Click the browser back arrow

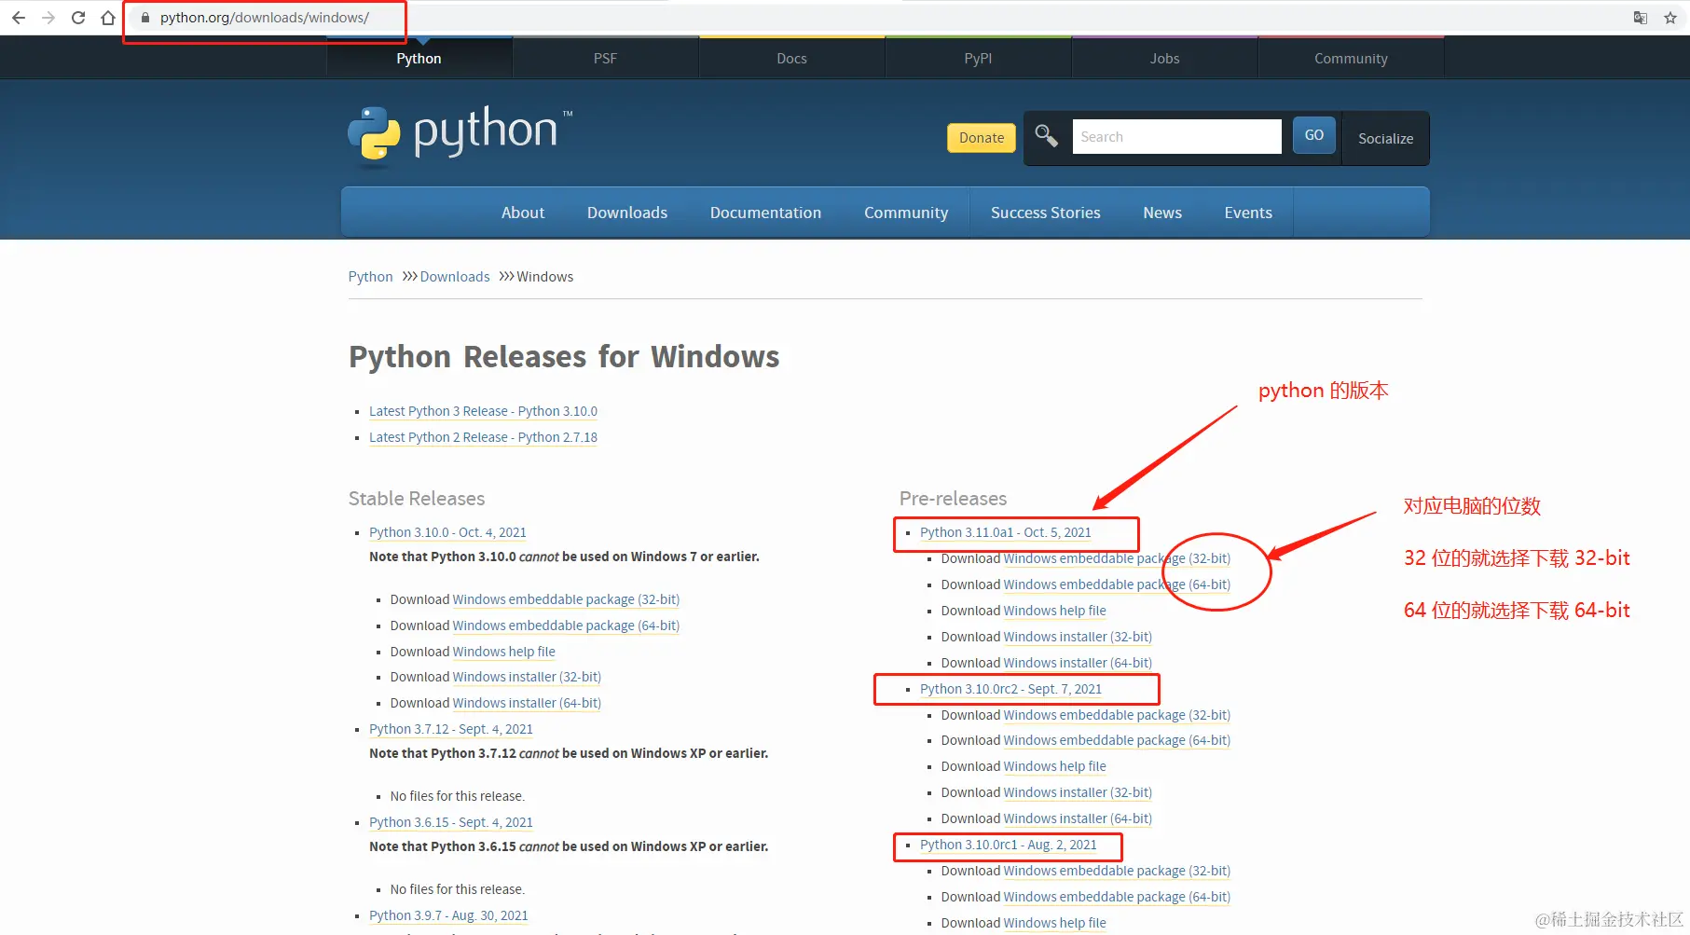[19, 18]
